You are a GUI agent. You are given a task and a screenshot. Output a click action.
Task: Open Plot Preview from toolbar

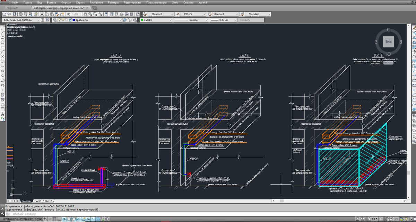[26, 14]
